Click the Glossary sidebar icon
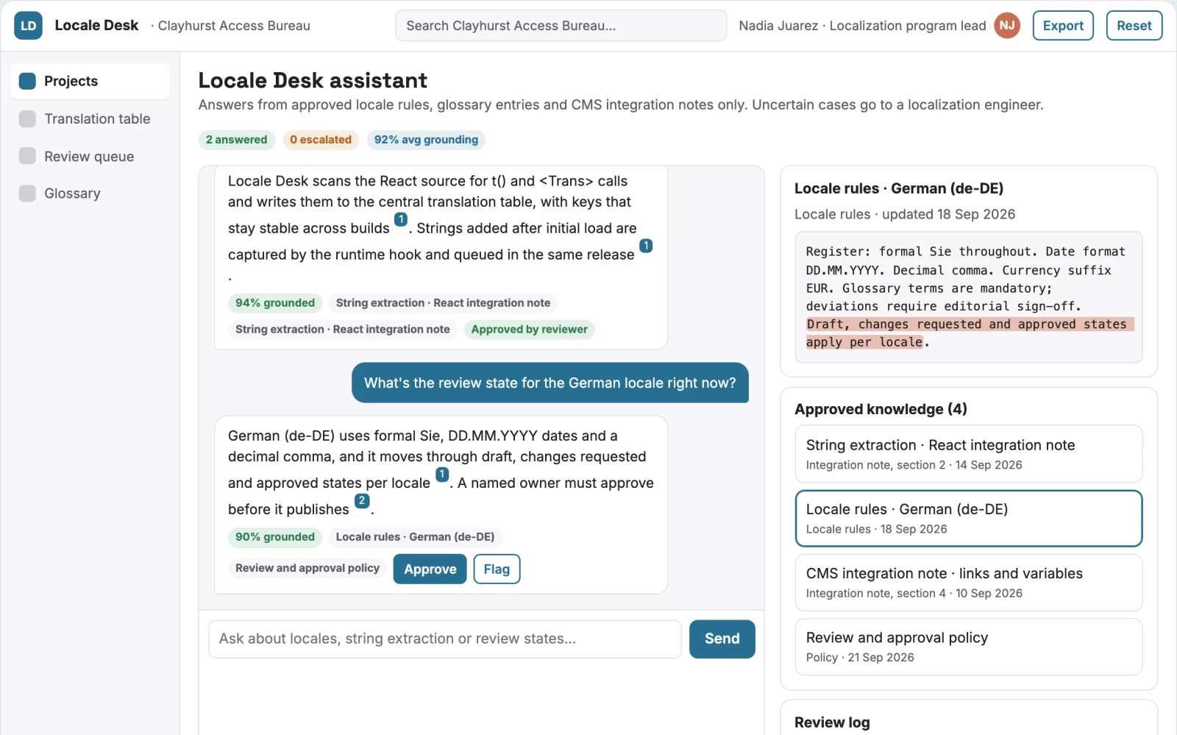 [27, 193]
